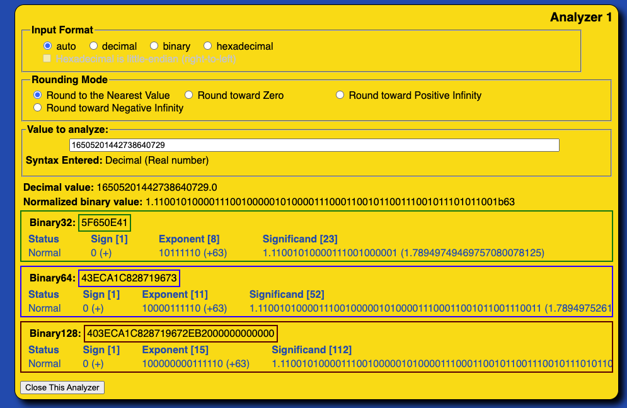
Task: Click the Binary32 hex value 5F650E41
Action: [105, 222]
